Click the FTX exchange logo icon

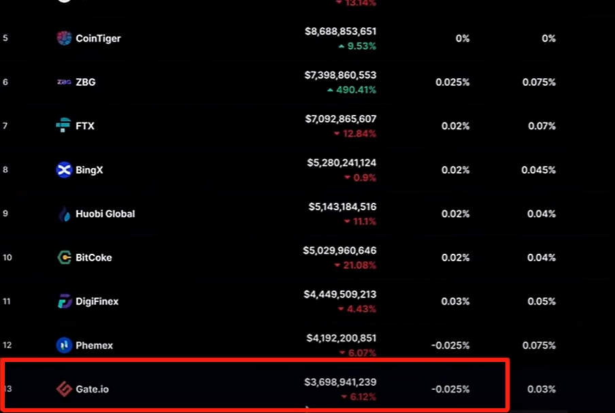point(63,125)
